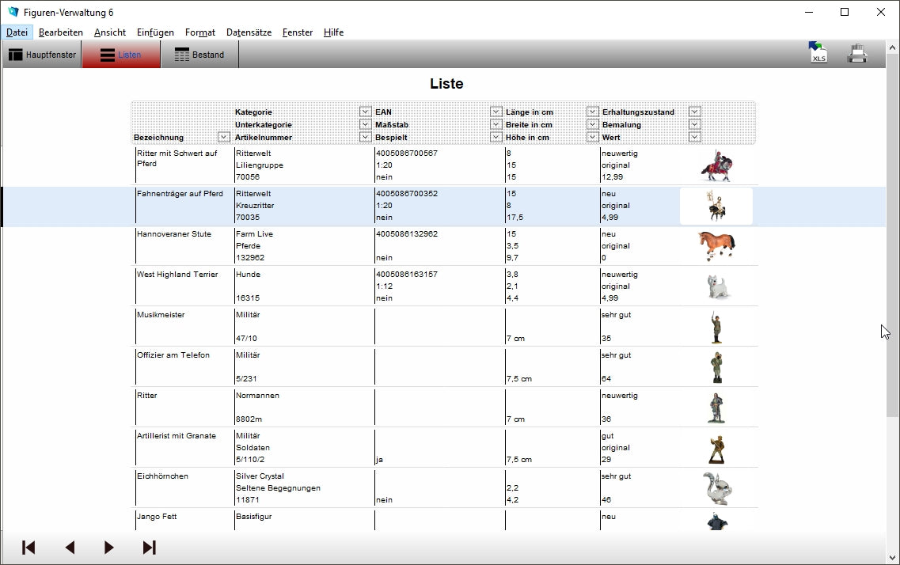
Task: Click the vertical scrollbar track
Action: [892, 475]
